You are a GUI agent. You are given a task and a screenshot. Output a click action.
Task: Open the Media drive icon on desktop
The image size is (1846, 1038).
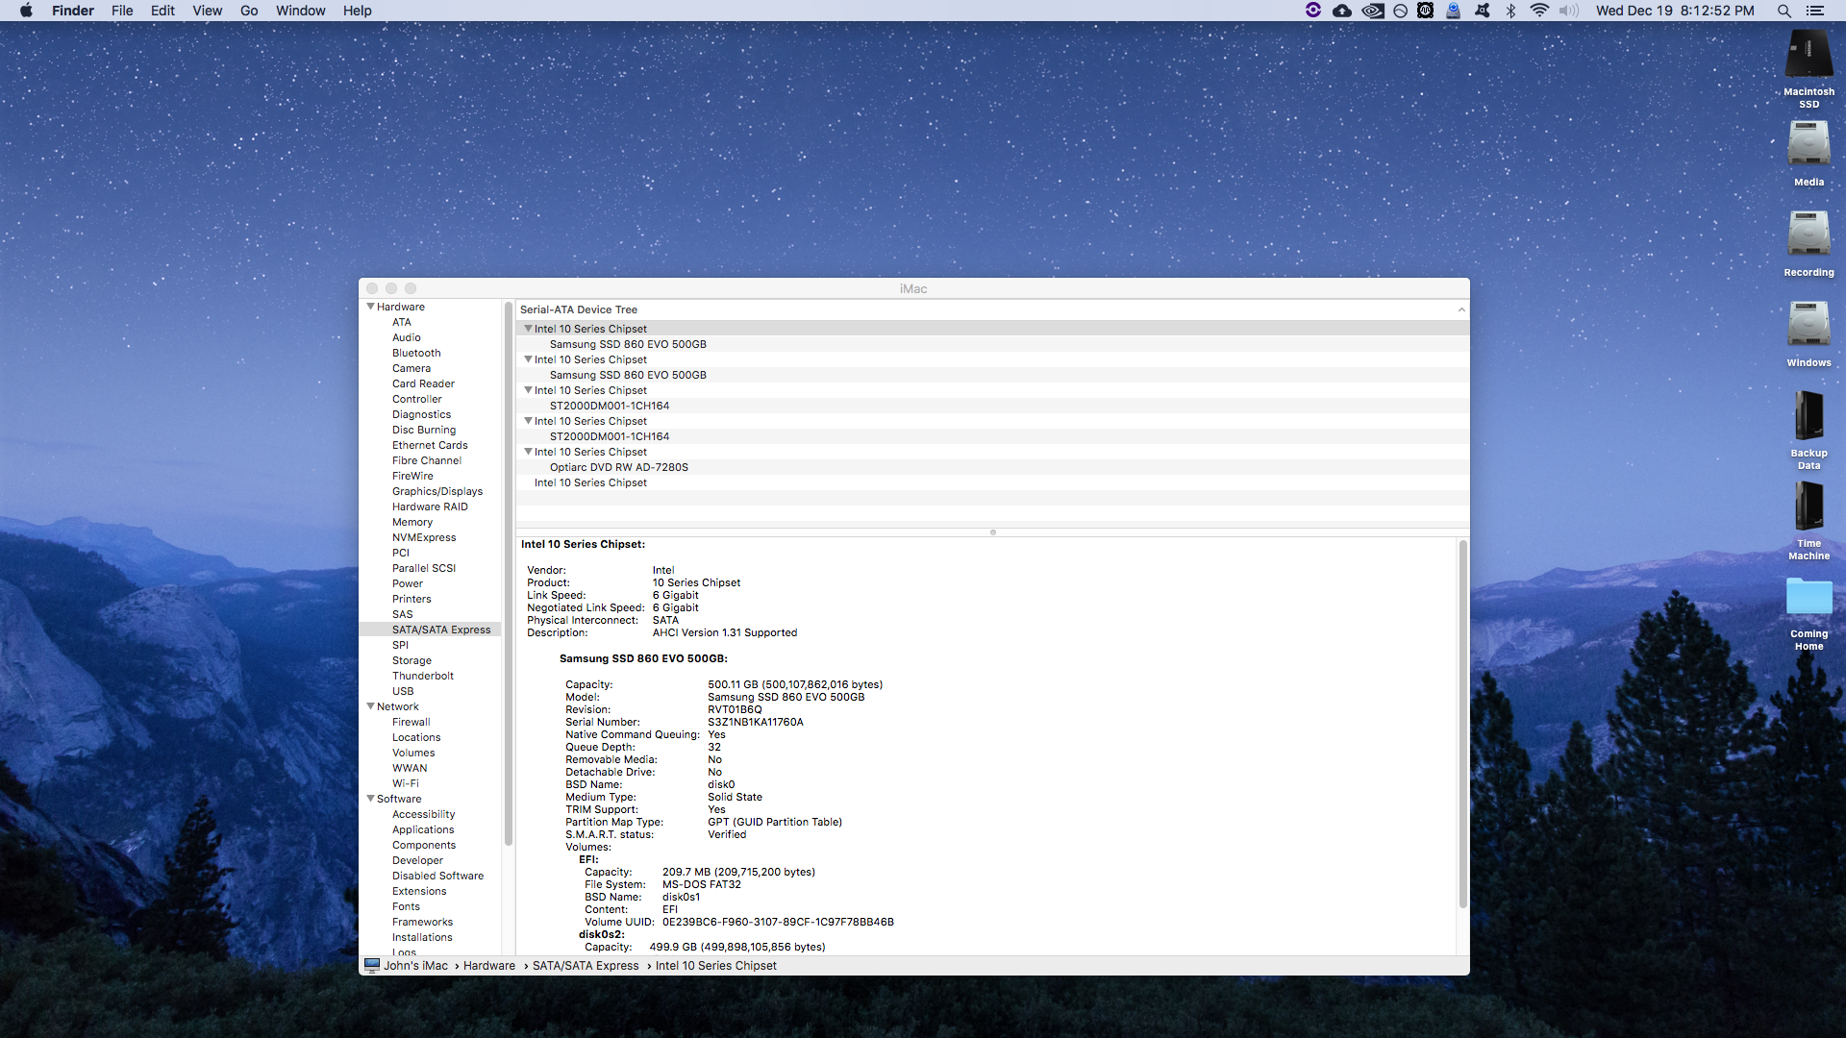[x=1809, y=145]
